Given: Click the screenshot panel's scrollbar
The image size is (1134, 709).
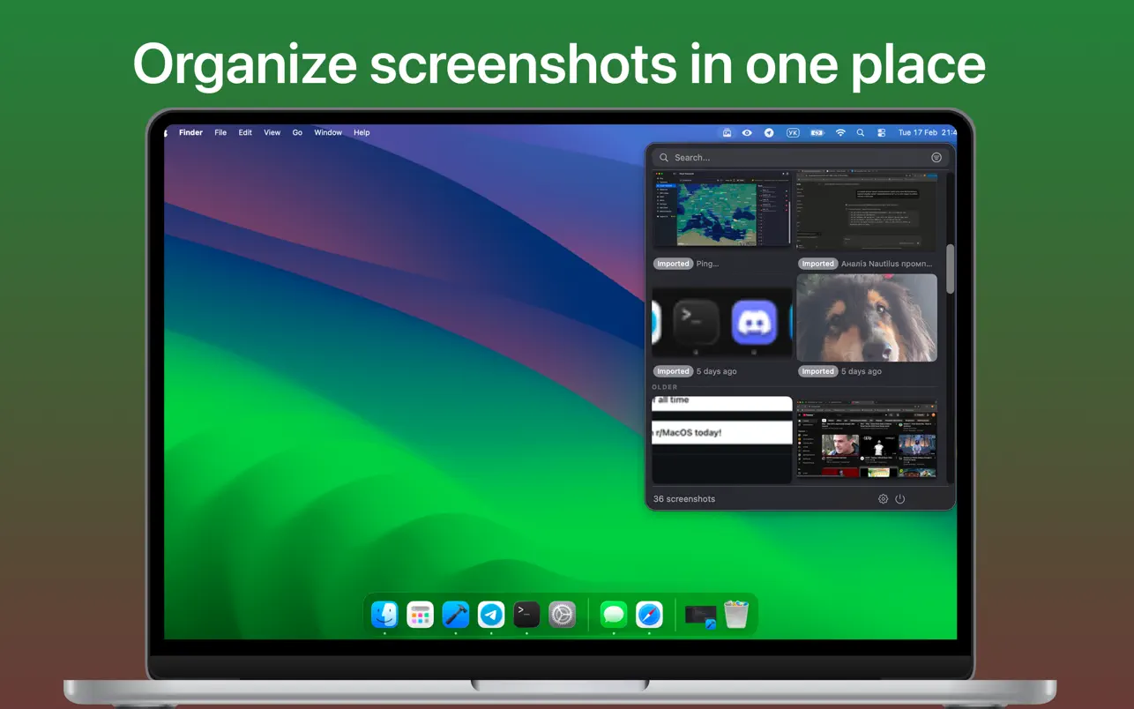Looking at the screenshot, I should 950,269.
